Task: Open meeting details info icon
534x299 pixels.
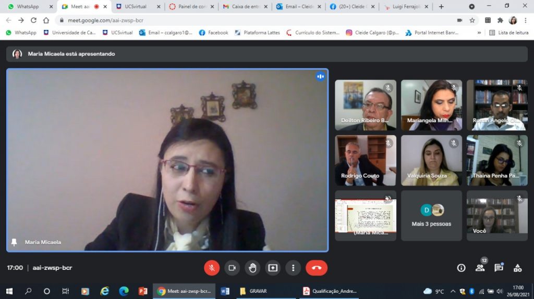Action: click(x=461, y=268)
